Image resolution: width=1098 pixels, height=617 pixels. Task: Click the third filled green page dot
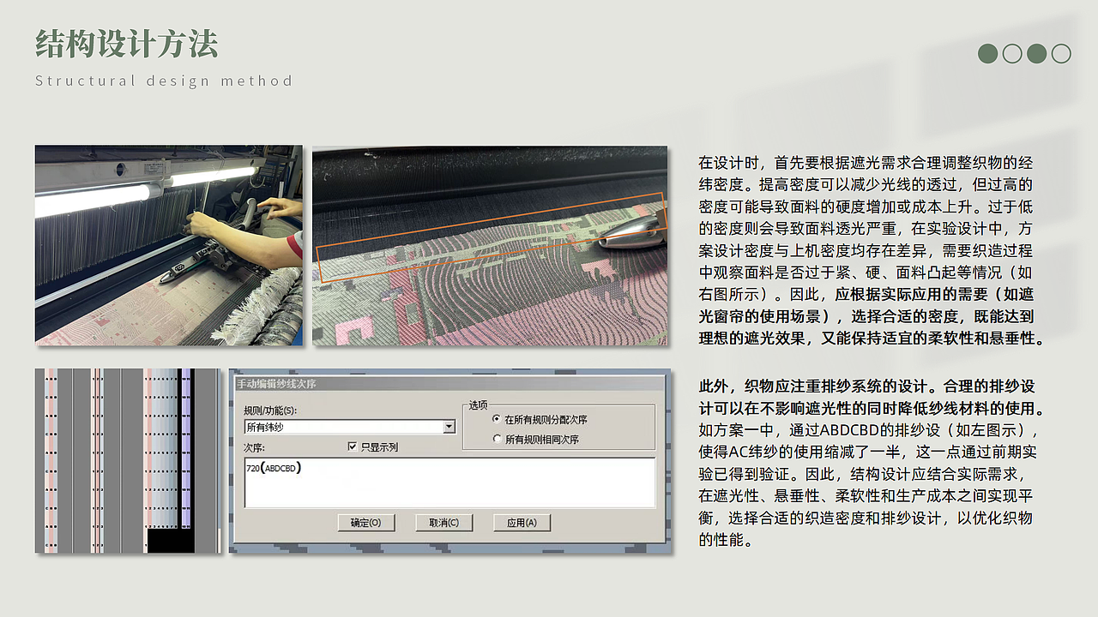pyautogui.click(x=1037, y=53)
